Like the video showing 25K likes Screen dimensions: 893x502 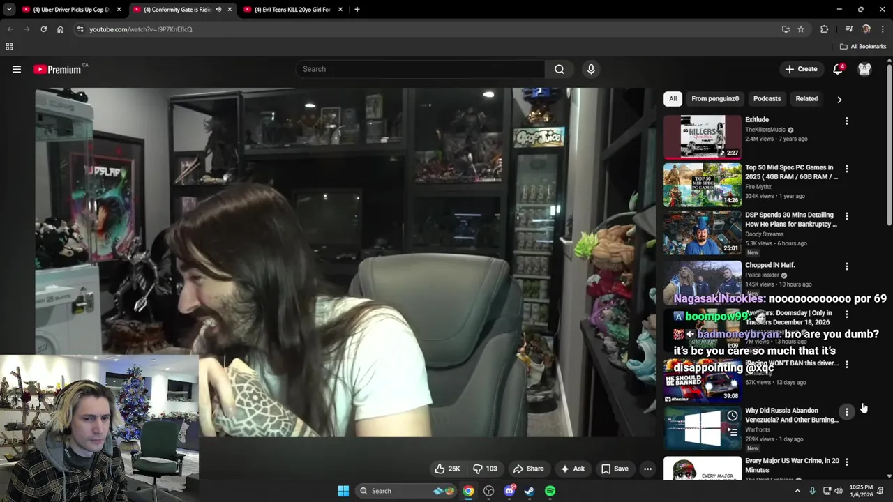pos(447,469)
